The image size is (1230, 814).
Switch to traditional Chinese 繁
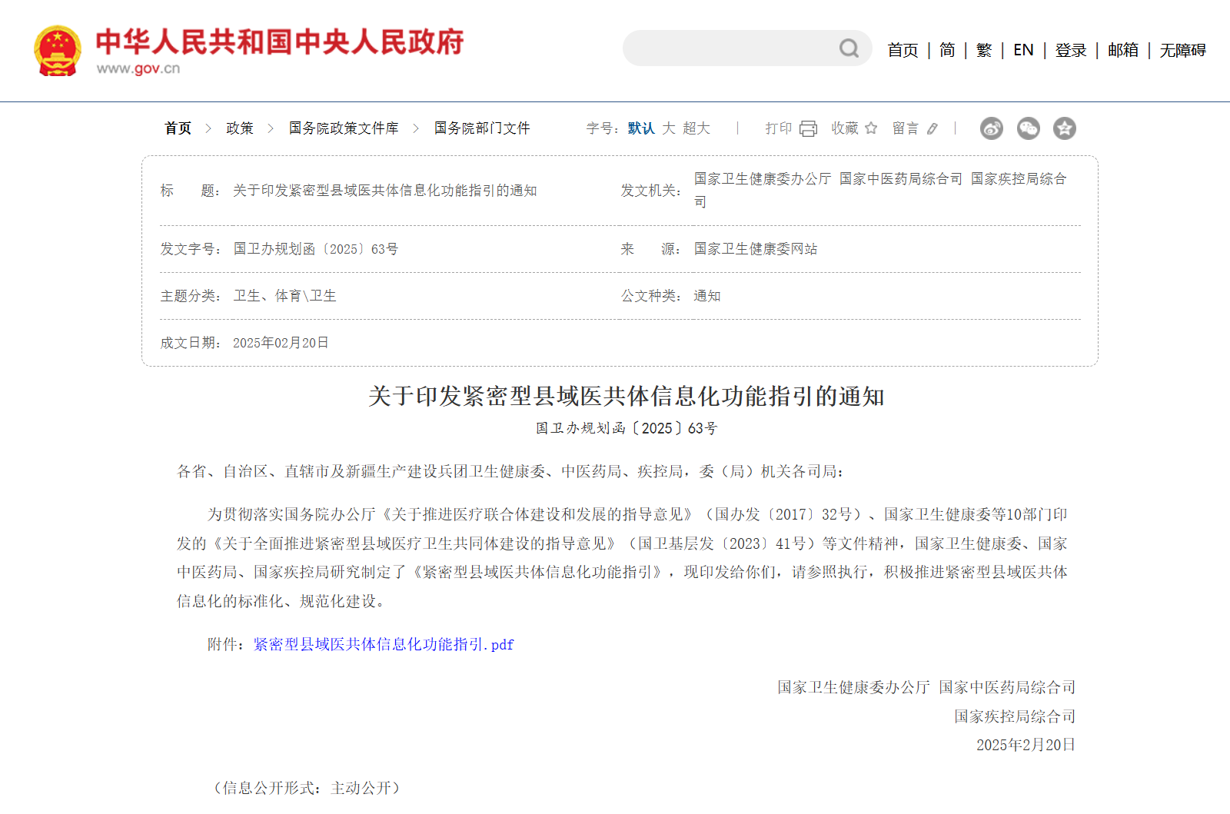coord(984,50)
